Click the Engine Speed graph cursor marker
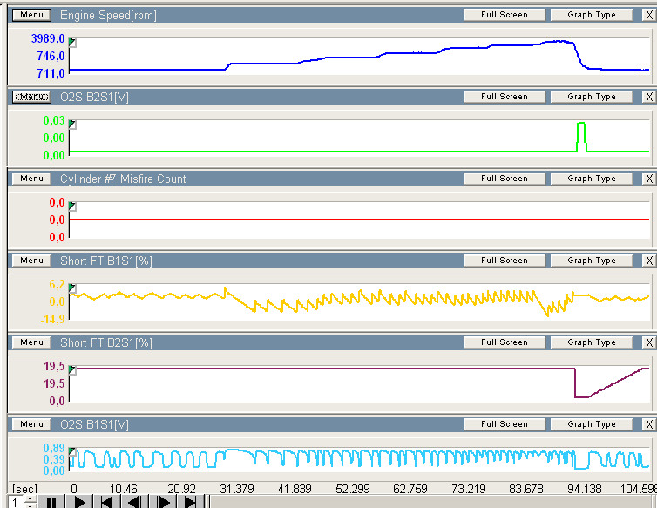 [72, 43]
